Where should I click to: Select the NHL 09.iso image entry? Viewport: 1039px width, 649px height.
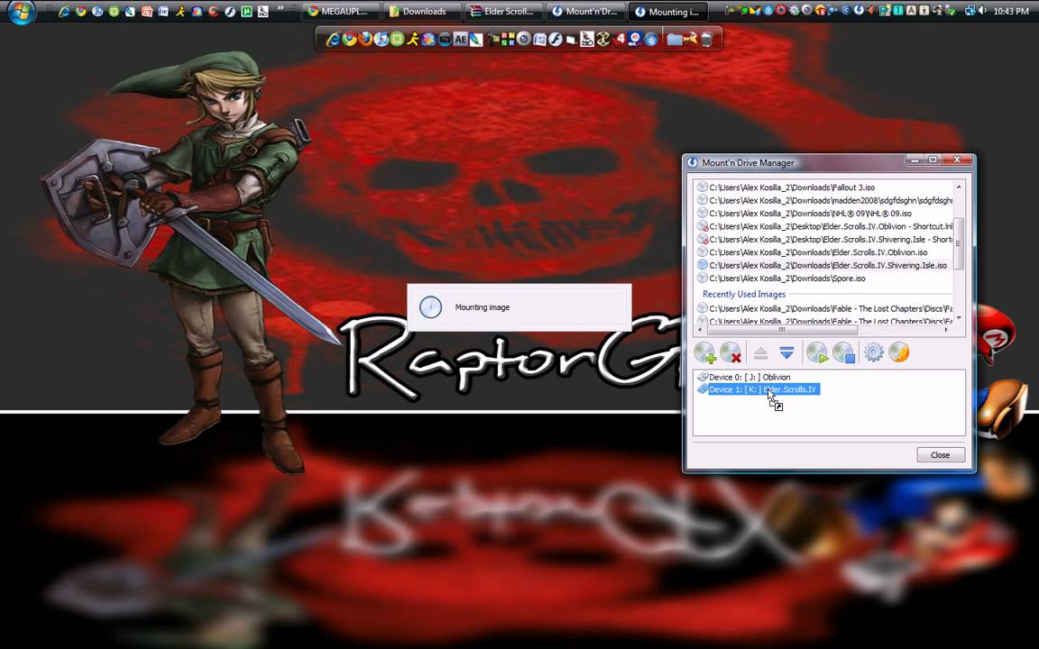805,214
